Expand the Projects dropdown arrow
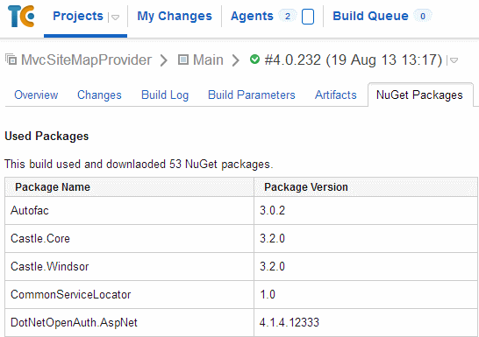The image size is (479, 337). click(115, 18)
